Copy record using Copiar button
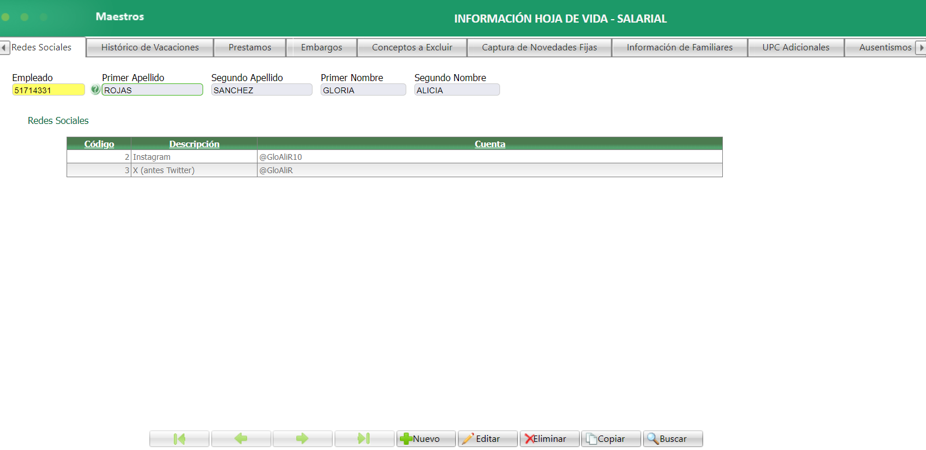 pyautogui.click(x=611, y=439)
